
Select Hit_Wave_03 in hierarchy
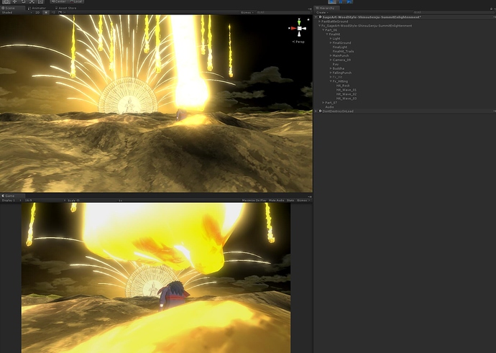pyautogui.click(x=346, y=98)
